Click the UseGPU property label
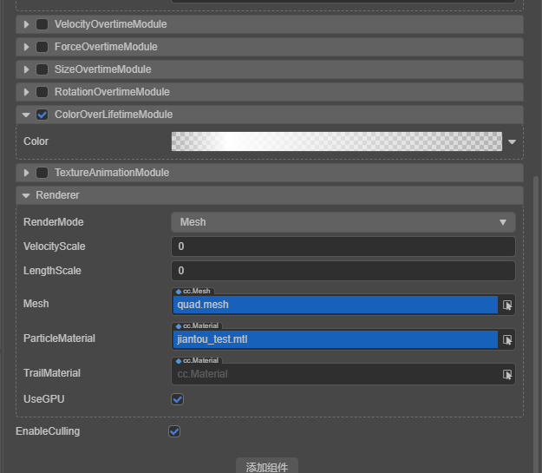542x473 pixels. [x=44, y=399]
